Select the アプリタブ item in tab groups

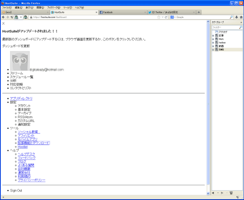pyautogui.click(x=223, y=32)
